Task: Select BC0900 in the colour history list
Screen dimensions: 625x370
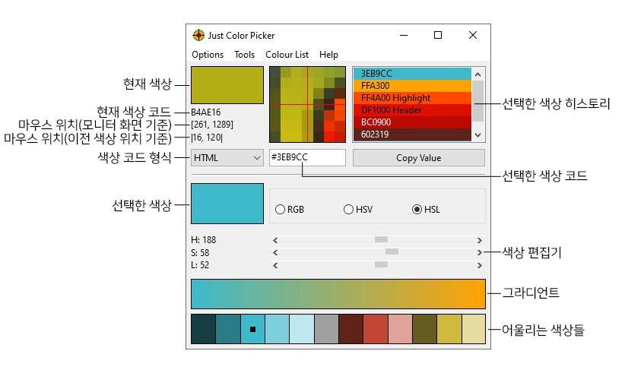Action: pyautogui.click(x=412, y=122)
